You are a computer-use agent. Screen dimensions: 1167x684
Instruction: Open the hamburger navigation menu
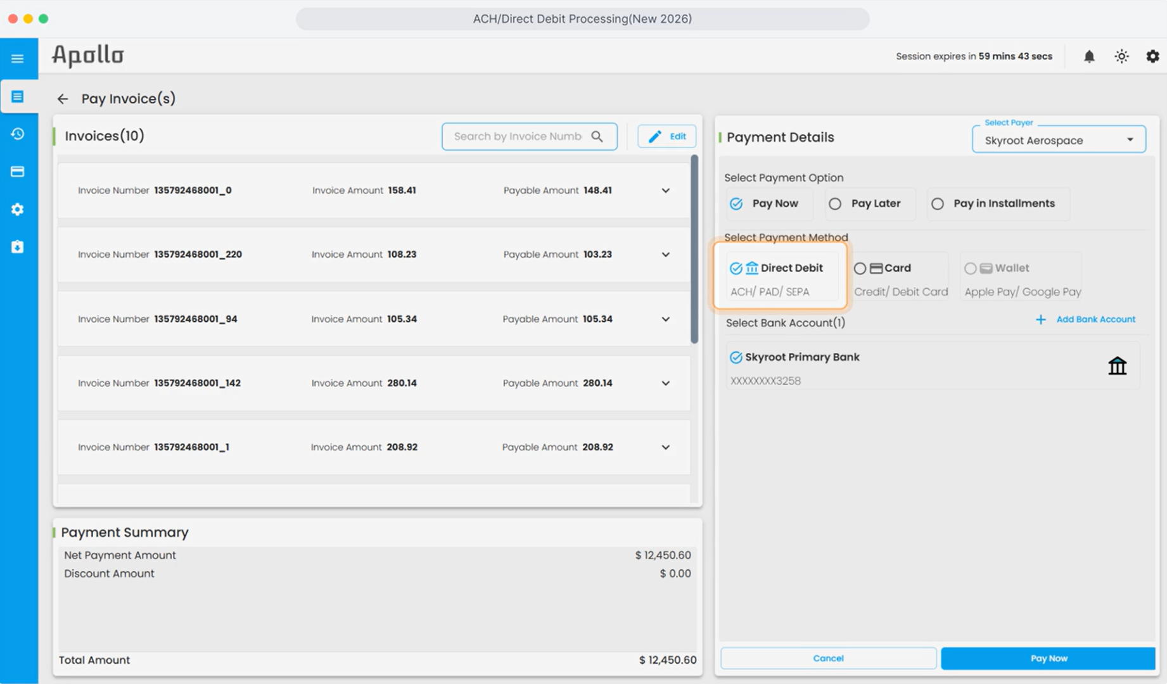tap(18, 58)
